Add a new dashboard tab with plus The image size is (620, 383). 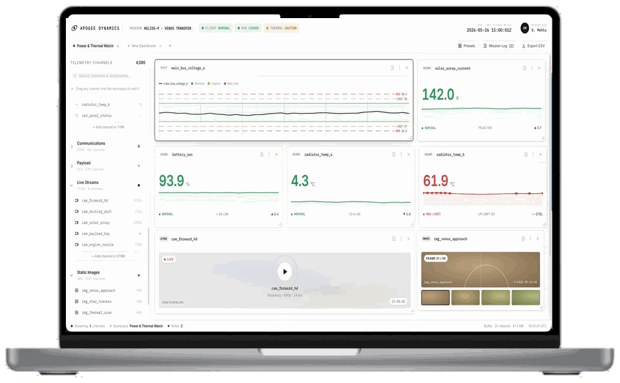pyautogui.click(x=170, y=46)
